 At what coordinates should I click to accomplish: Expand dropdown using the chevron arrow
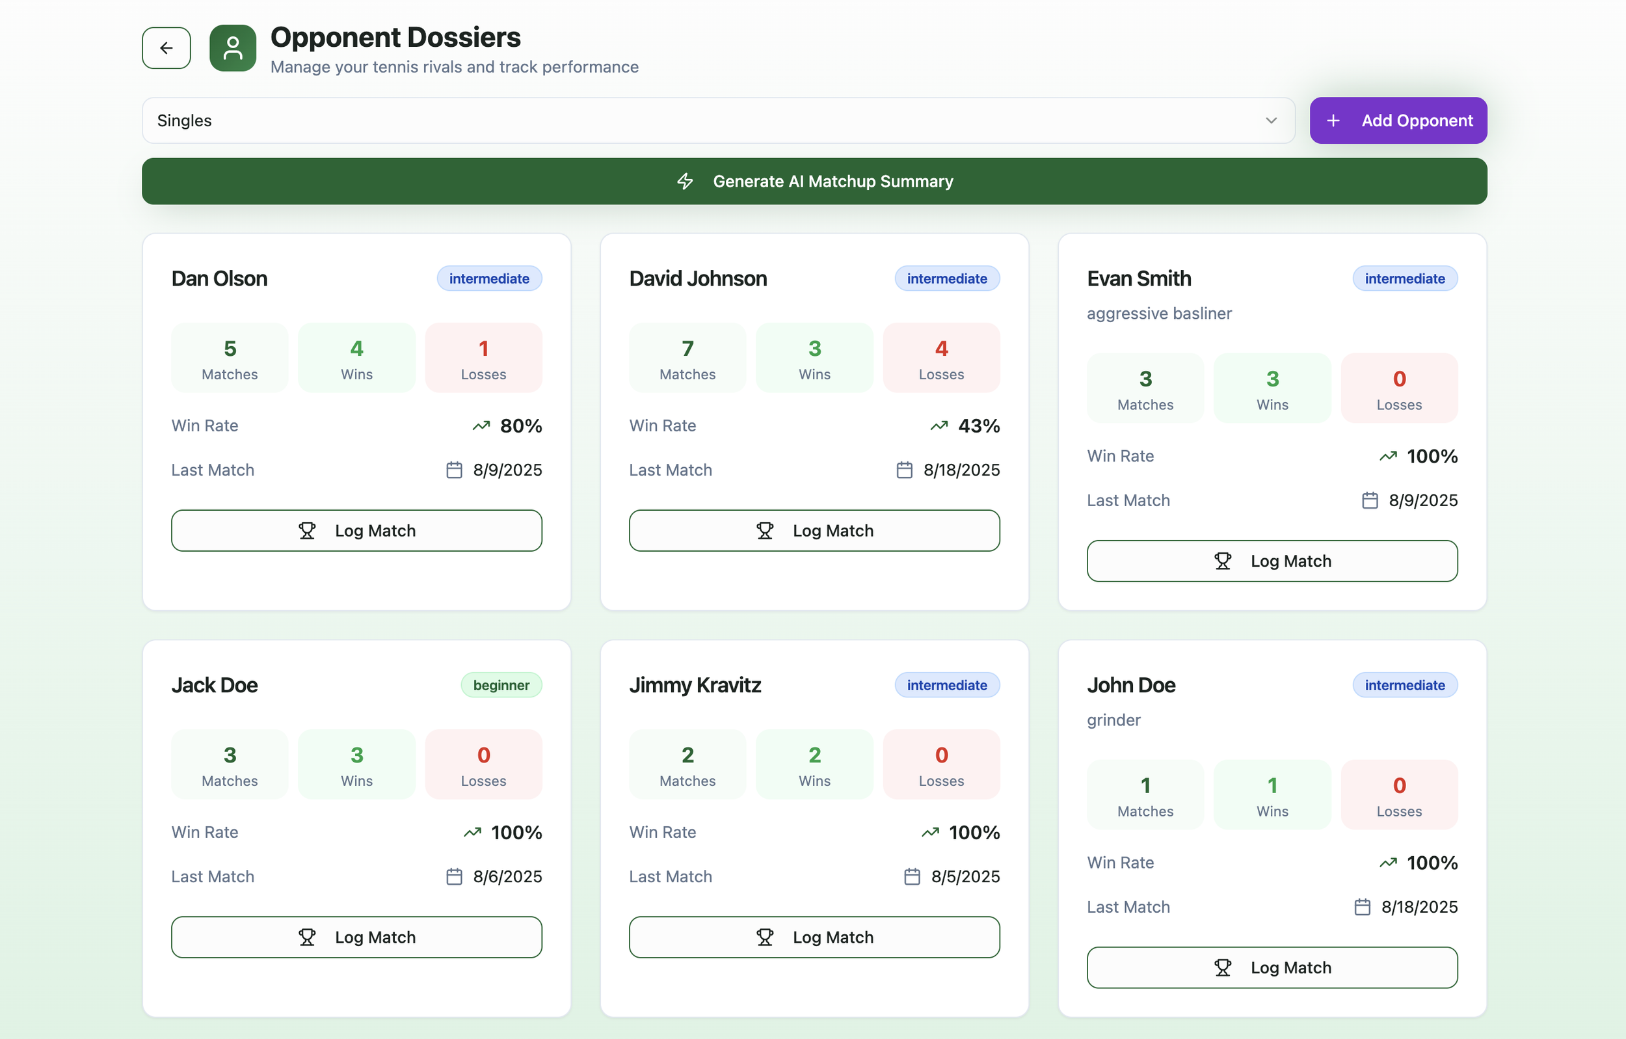click(1271, 121)
